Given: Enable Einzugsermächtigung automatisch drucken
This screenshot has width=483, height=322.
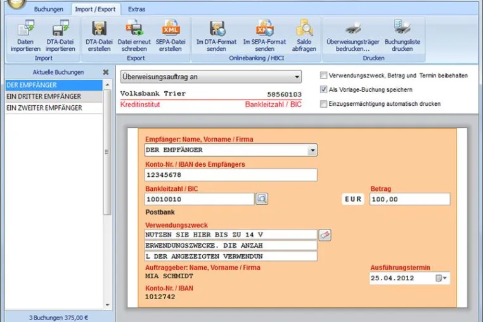Looking at the screenshot, I should pyautogui.click(x=323, y=103).
